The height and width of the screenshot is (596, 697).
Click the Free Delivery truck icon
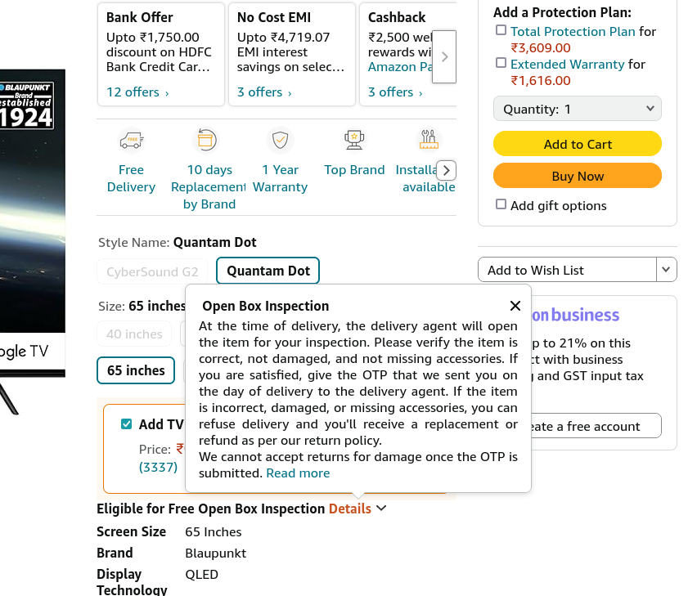[131, 141]
